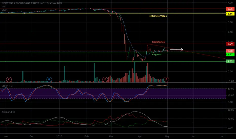Image resolution: width=236 pixels, height=139 pixels.
Task: Click the Support text annotation
Action: (157, 55)
